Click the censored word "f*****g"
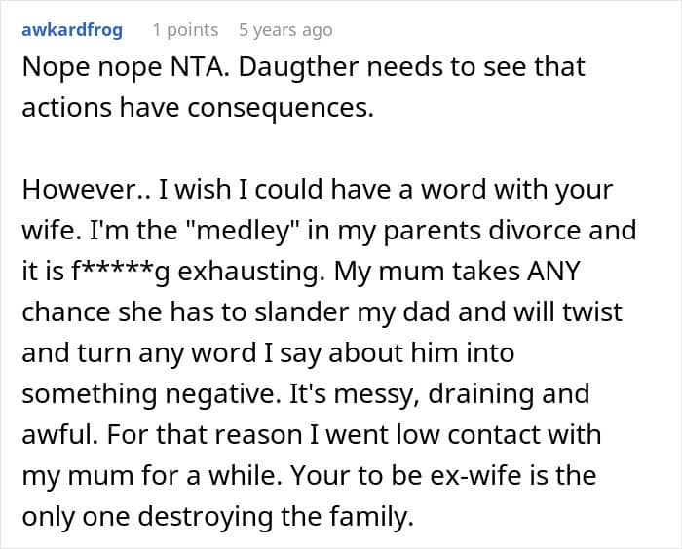This screenshot has height=549, width=682. coord(100,272)
